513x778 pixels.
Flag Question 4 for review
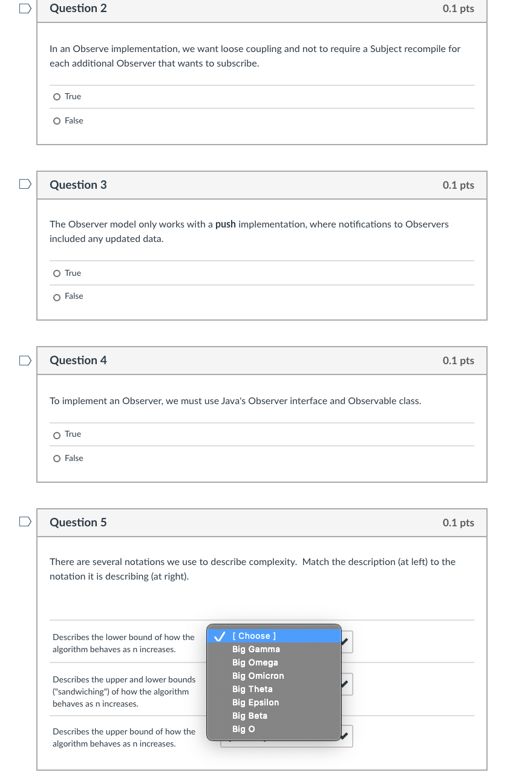pyautogui.click(x=24, y=359)
